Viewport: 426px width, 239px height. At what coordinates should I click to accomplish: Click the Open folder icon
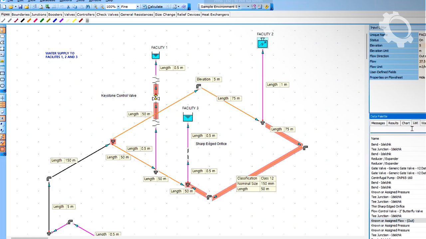10,7
